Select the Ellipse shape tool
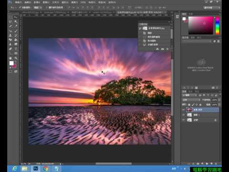 tap(16, 54)
